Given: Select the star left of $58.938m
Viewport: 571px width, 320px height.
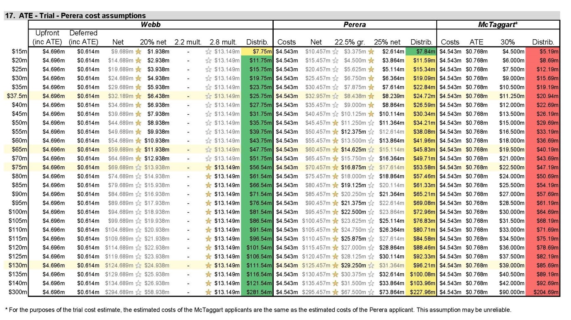Looking at the screenshot, I should click(x=138, y=292).
